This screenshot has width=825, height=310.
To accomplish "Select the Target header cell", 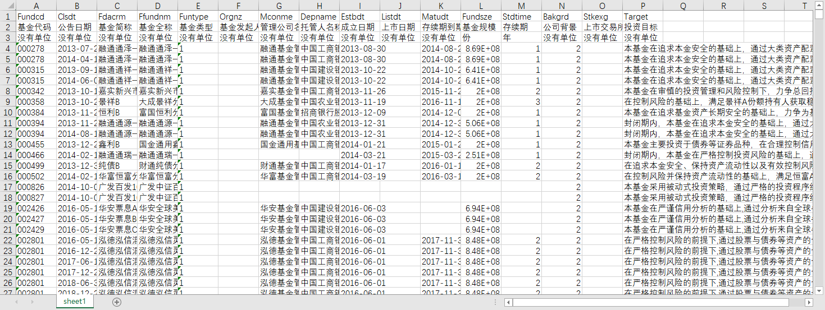I will (x=642, y=16).
